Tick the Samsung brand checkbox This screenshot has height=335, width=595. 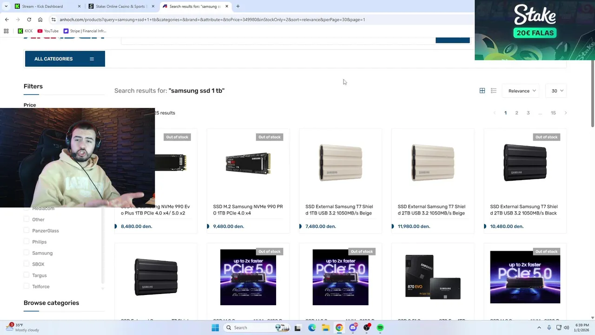point(26,253)
